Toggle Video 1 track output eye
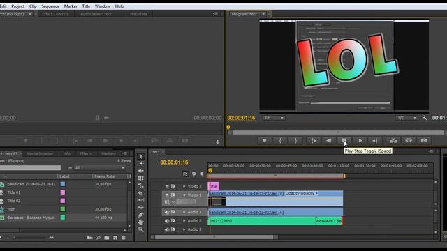447x251 pixels. 167,195
